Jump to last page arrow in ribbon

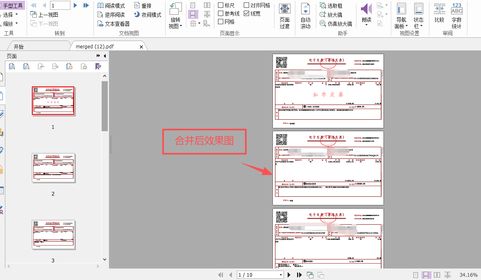point(86,5)
